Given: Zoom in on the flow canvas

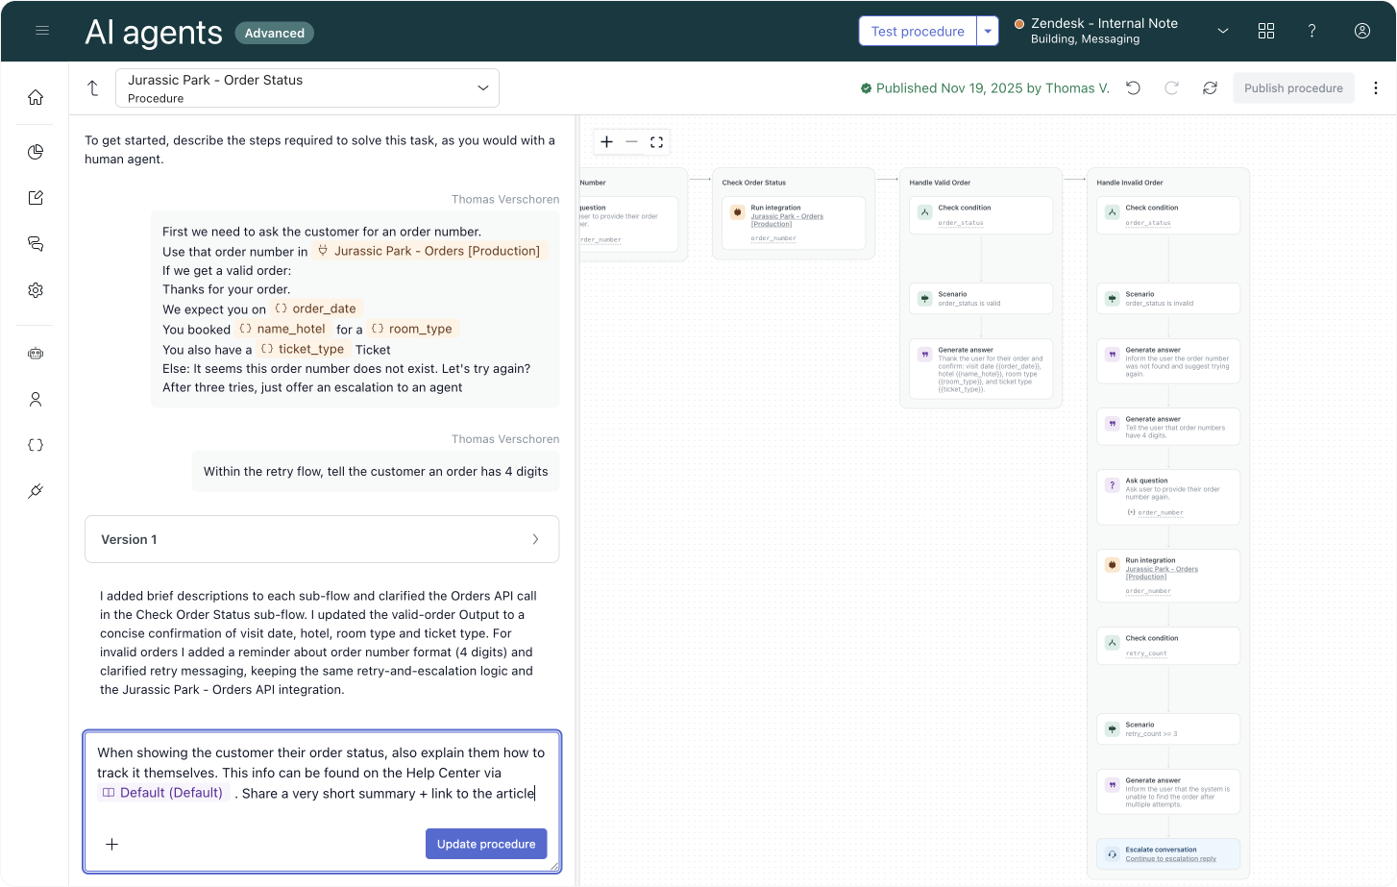Looking at the screenshot, I should (606, 142).
